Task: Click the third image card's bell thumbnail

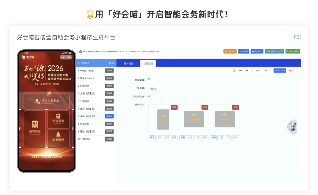Action: 225,119
